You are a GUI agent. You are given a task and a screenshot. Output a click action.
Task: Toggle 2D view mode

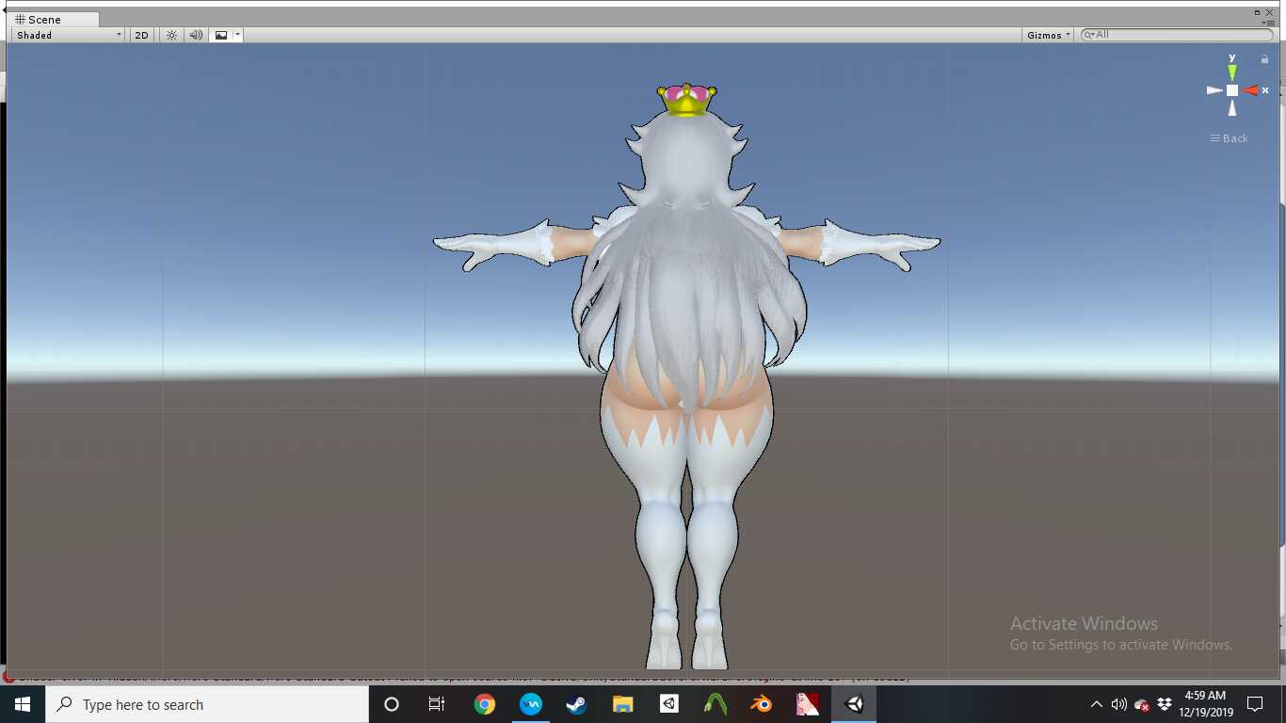[x=141, y=35]
